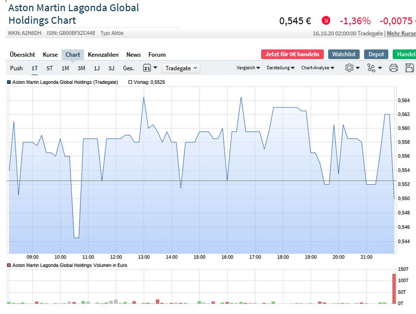The width and height of the screenshot is (416, 314).
Task: Click the 0,564 price axis label
Action: (404, 100)
